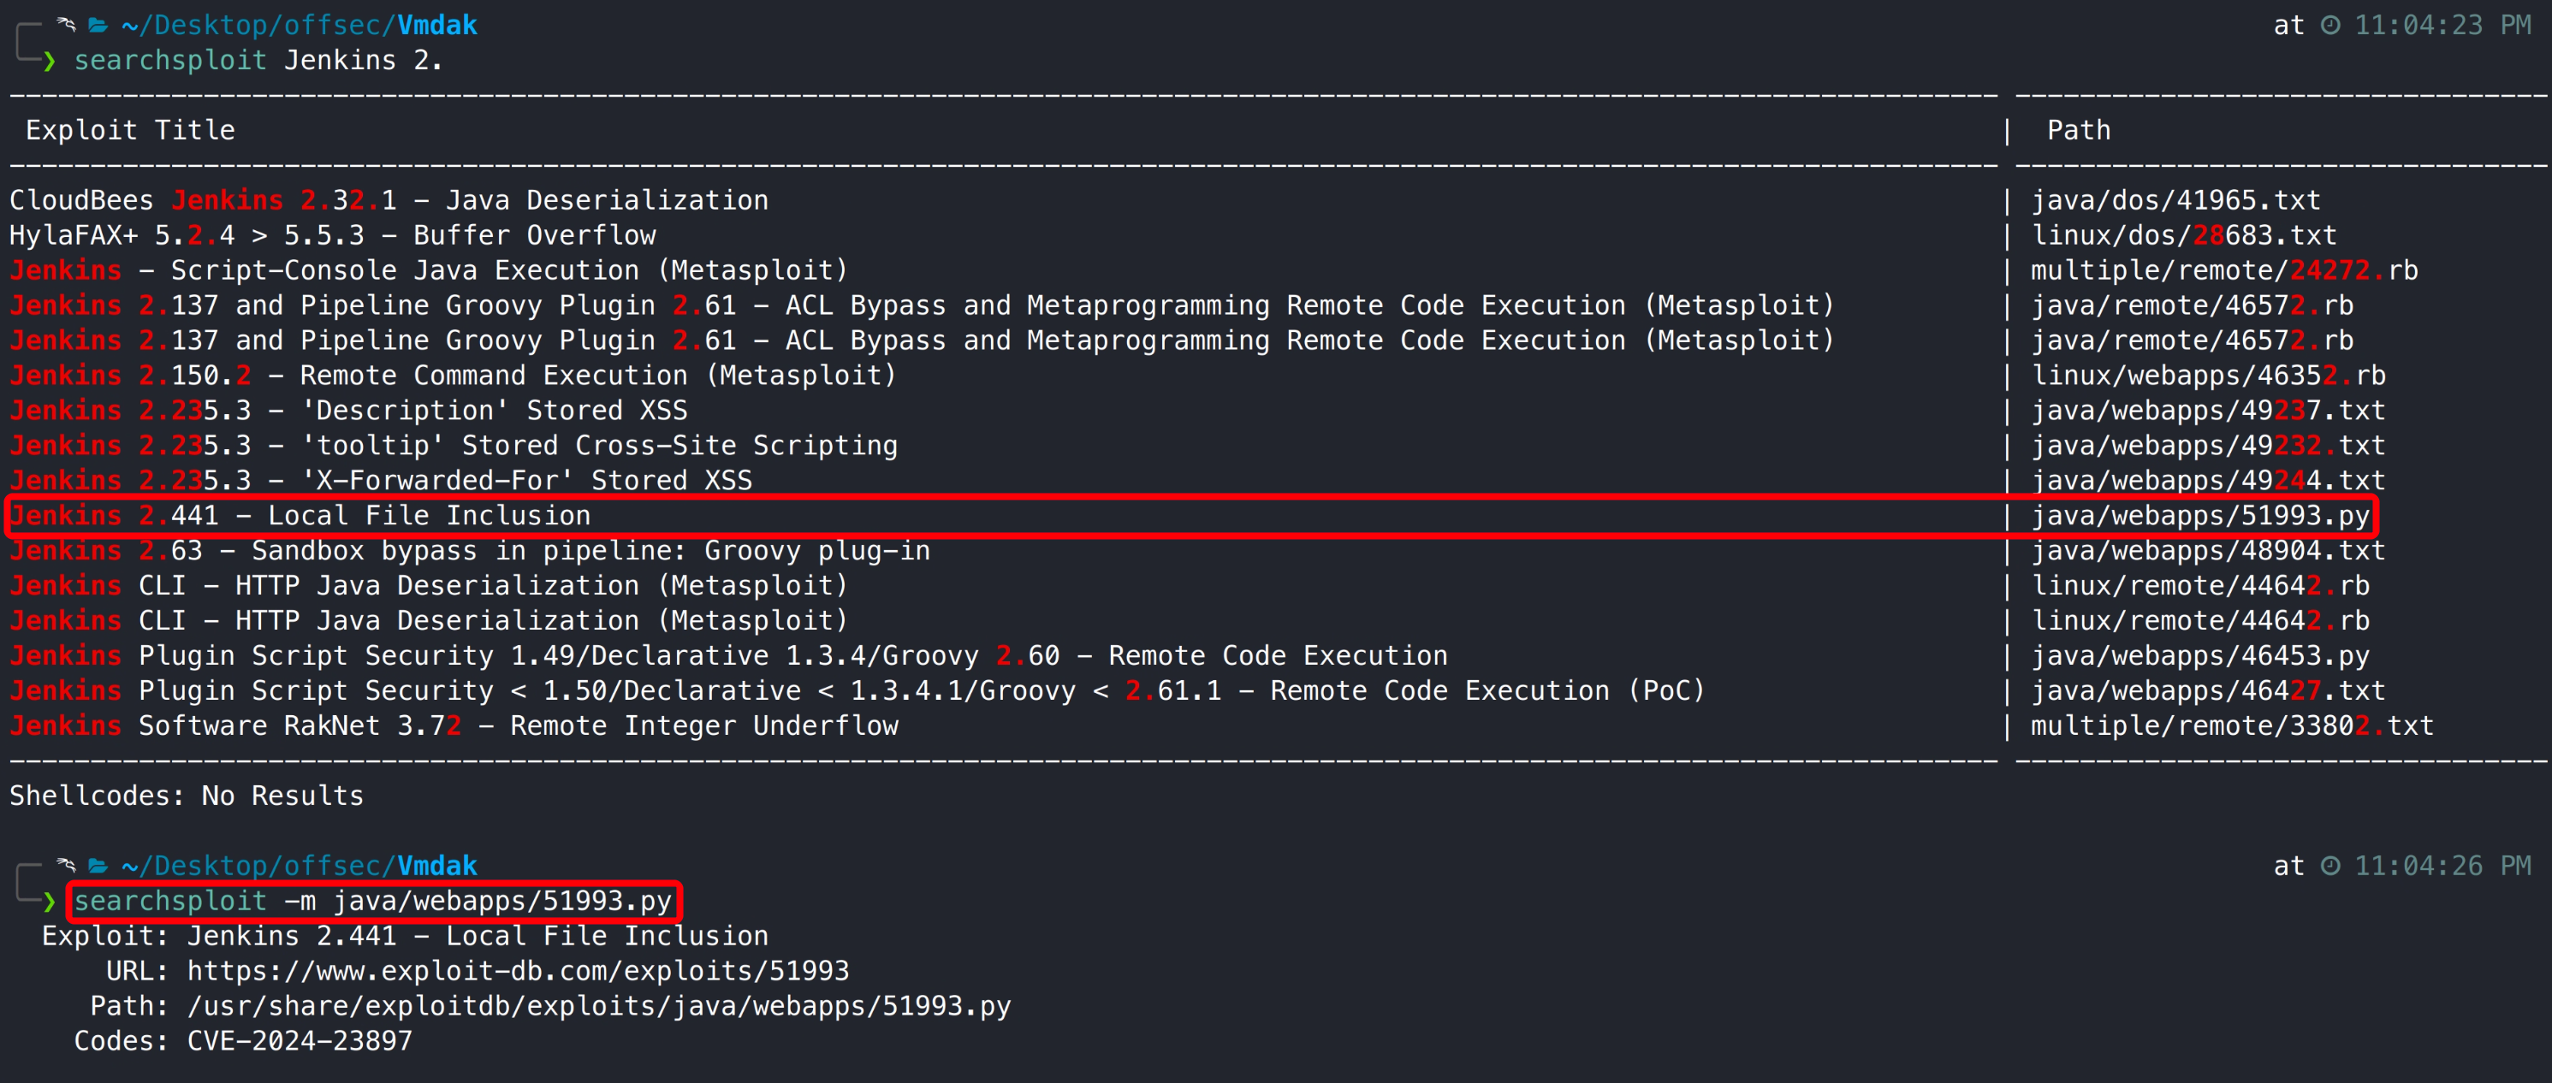This screenshot has height=1083, width=2552.
Task: Click the clock icon beside 11:04:23 PM
Action: 2330,25
